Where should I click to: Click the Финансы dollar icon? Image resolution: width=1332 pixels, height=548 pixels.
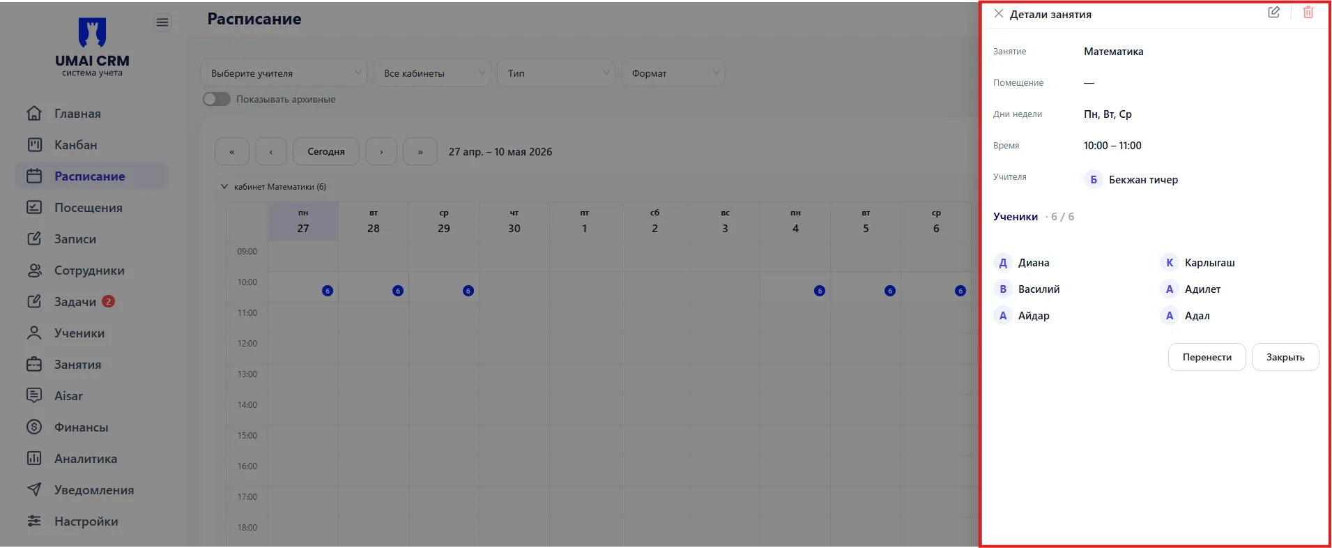34,427
